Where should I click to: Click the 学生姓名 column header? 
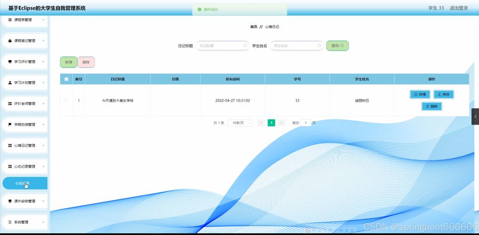[x=362, y=79]
